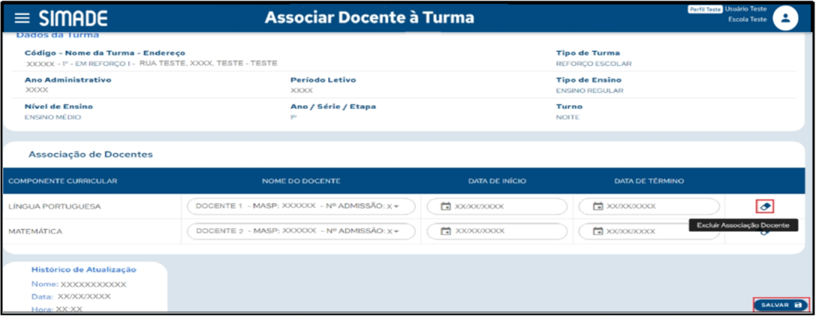Open calendar icon in Matemática end date

(598, 231)
